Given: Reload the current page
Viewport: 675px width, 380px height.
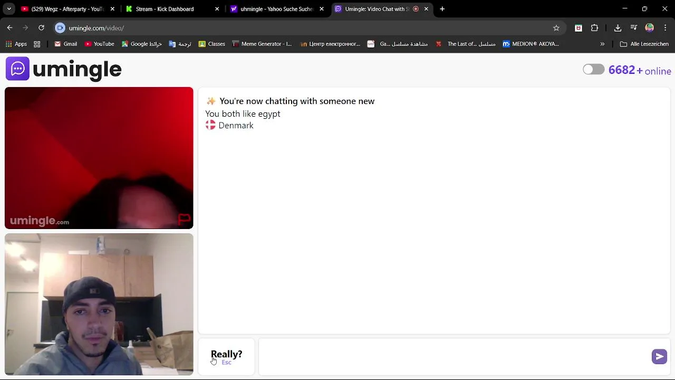Looking at the screenshot, I should coord(41,28).
